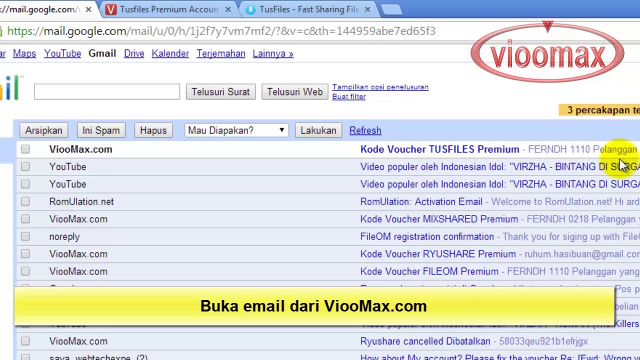Open Kode Voucher FILEOM Premium email

(429, 271)
